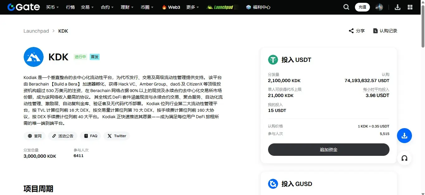The width and height of the screenshot is (425, 195).
Task: Open the search magnifier icon
Action: coord(346,7)
